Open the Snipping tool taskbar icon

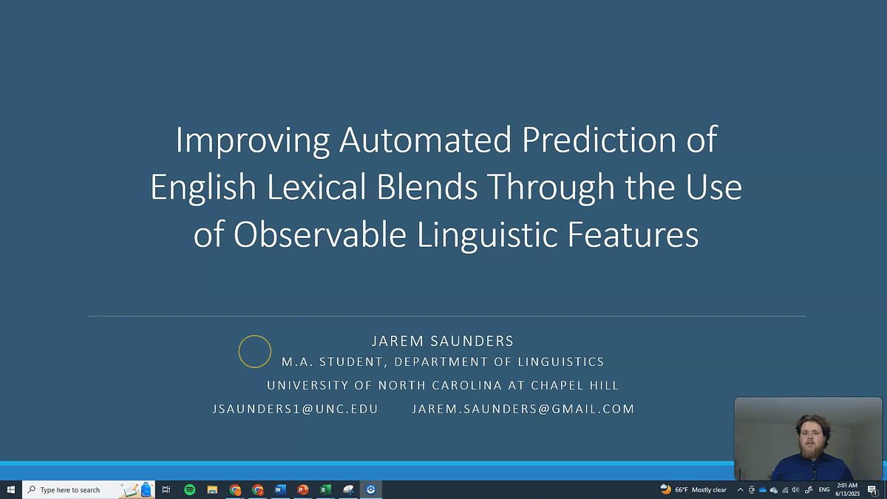[x=348, y=489]
